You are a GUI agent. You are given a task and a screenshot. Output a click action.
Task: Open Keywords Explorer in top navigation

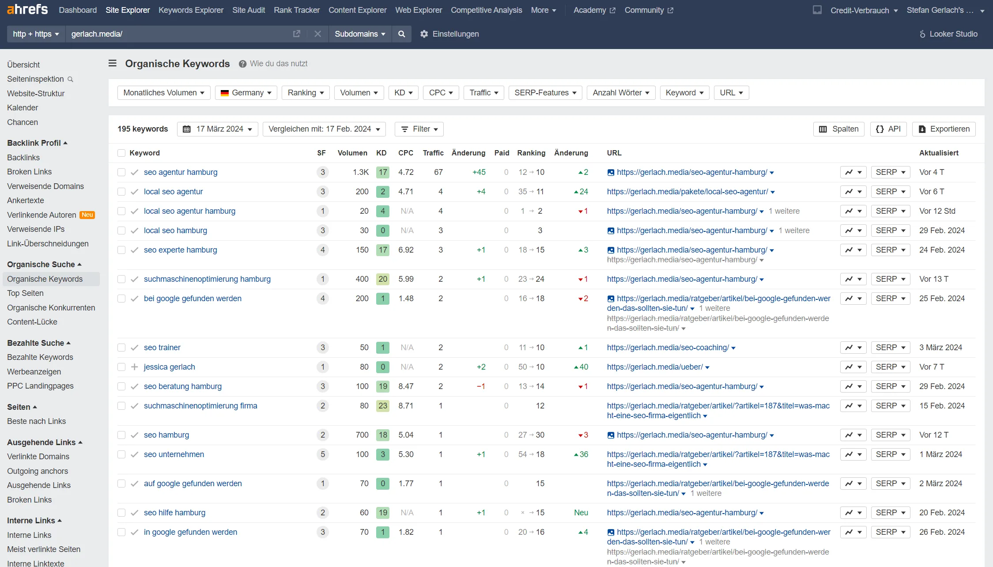[x=191, y=10]
